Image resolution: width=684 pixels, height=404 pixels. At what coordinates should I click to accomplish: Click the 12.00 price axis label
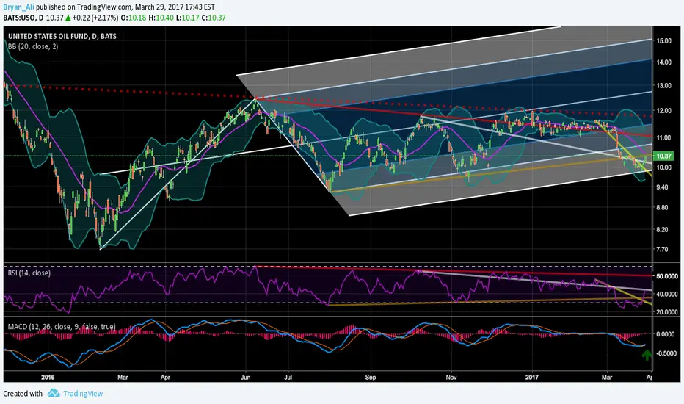click(664, 111)
